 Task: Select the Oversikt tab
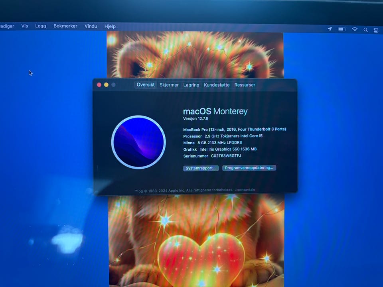click(x=146, y=85)
